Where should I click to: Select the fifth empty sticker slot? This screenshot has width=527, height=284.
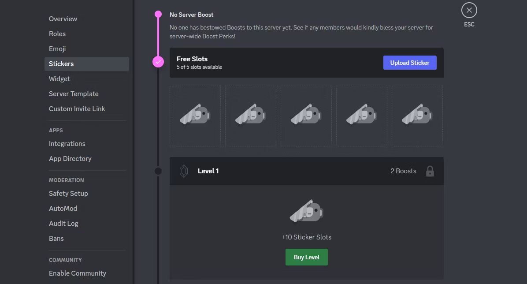click(417, 116)
